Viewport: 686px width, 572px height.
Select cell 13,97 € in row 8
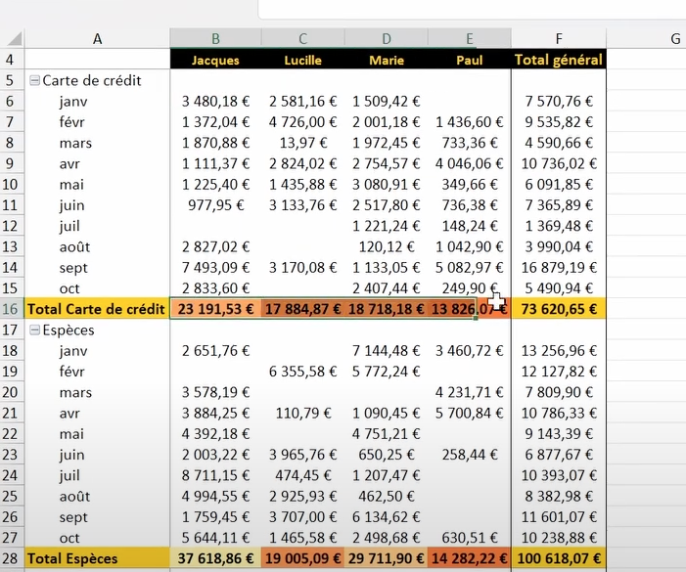302,143
